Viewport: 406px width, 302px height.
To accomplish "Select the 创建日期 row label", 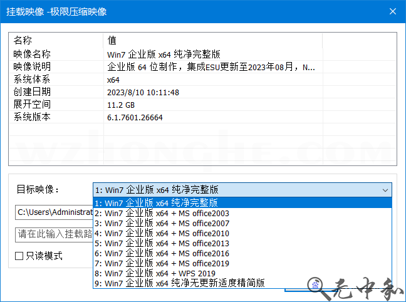I will pos(32,92).
